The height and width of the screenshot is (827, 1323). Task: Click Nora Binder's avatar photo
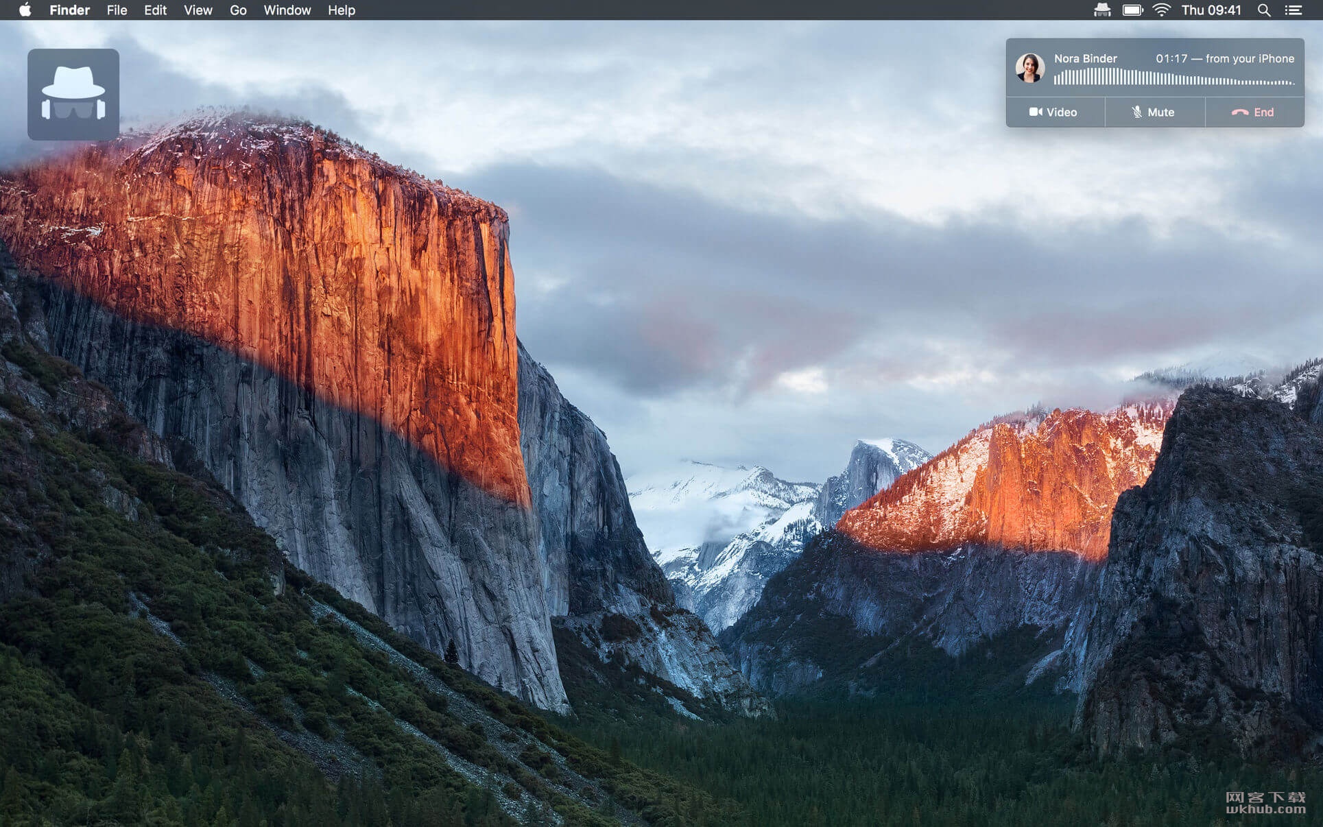click(x=1029, y=68)
